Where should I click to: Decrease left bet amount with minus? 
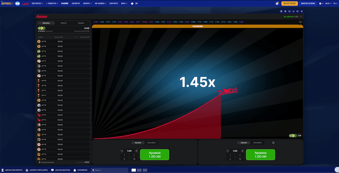pos(122,151)
